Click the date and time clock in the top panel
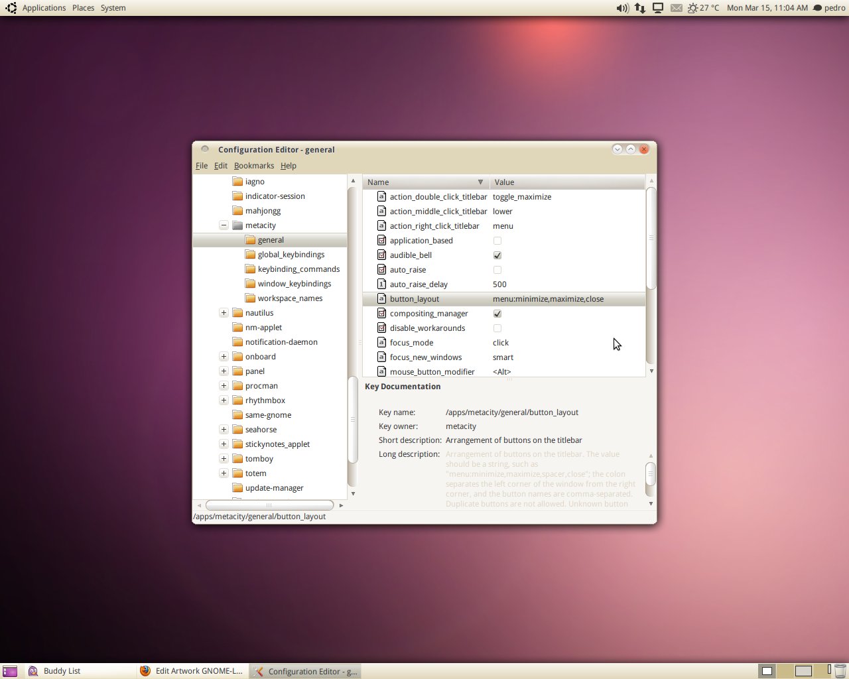849x679 pixels. pos(767,8)
